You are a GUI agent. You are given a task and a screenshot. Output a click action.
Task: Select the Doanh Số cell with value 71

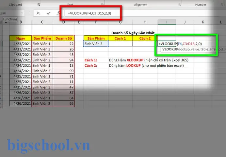[64, 76]
